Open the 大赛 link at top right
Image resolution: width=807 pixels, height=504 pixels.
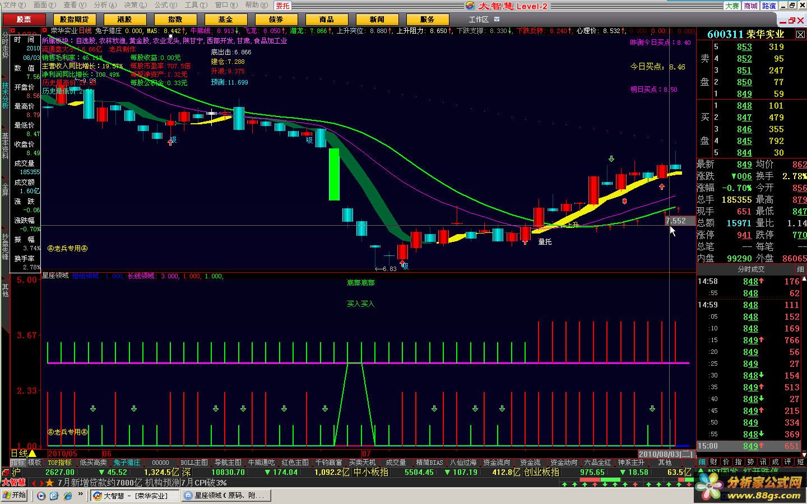732,6
